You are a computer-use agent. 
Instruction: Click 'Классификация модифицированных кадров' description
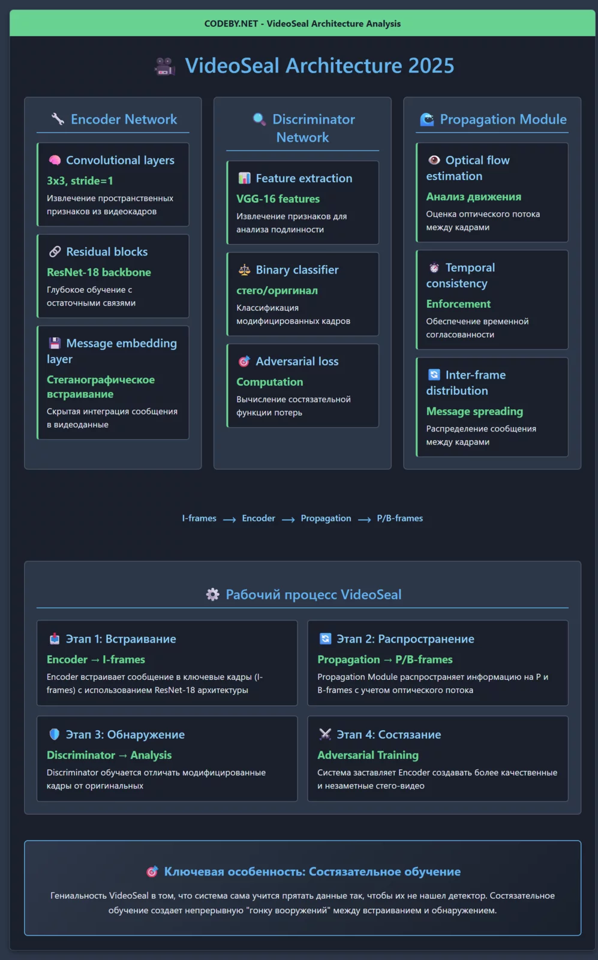293,314
